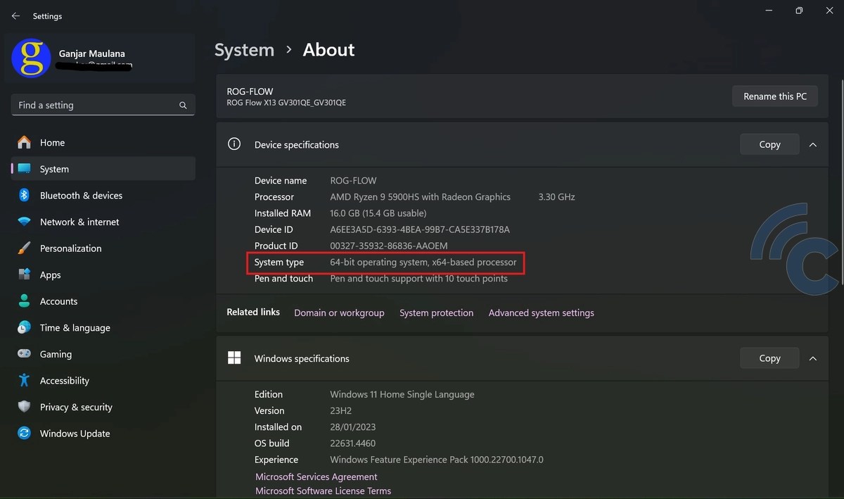Click the Network & internet Wi-Fi icon
The image size is (844, 499).
pyautogui.click(x=25, y=222)
